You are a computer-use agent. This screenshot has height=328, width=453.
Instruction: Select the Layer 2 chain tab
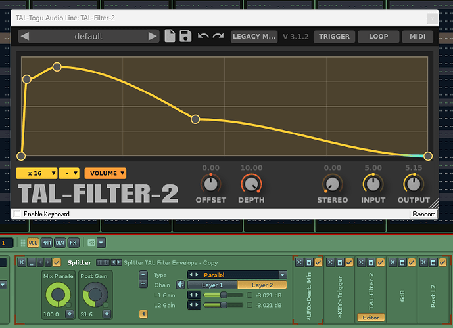click(x=262, y=285)
